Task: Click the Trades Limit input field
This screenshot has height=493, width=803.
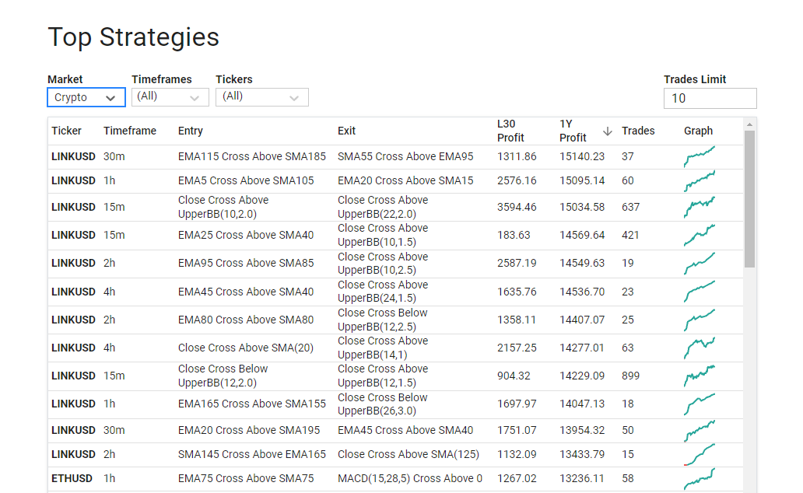Action: pos(710,98)
